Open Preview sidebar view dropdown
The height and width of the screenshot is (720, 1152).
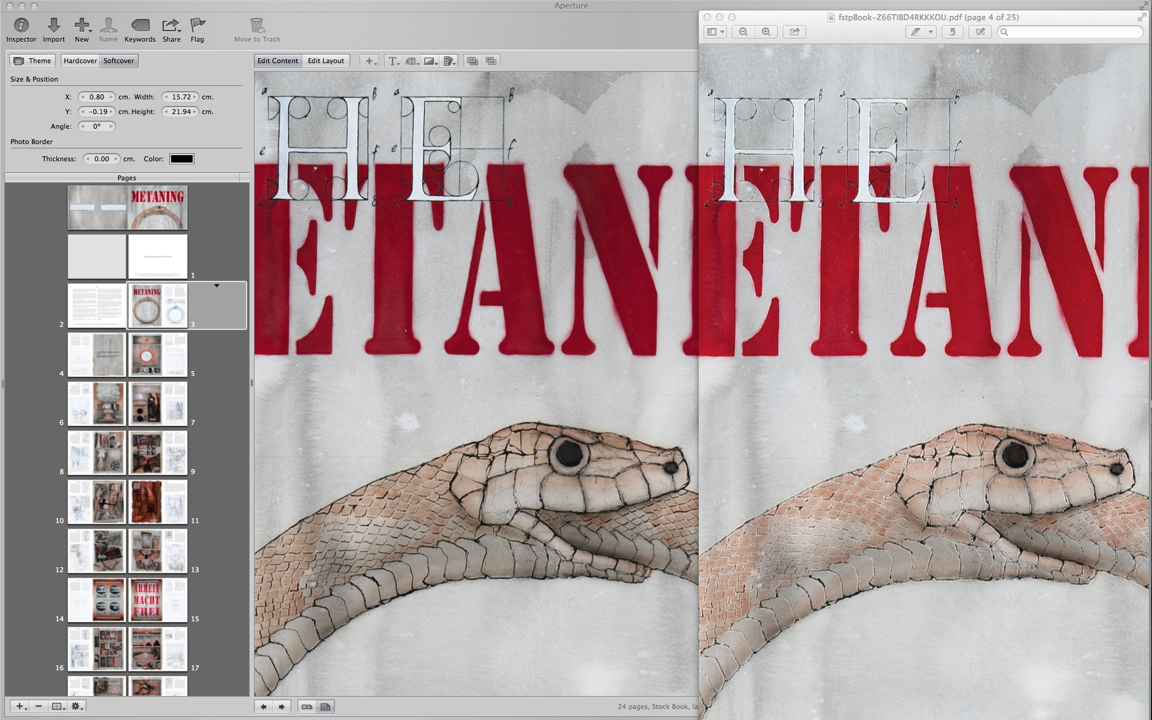tap(715, 32)
